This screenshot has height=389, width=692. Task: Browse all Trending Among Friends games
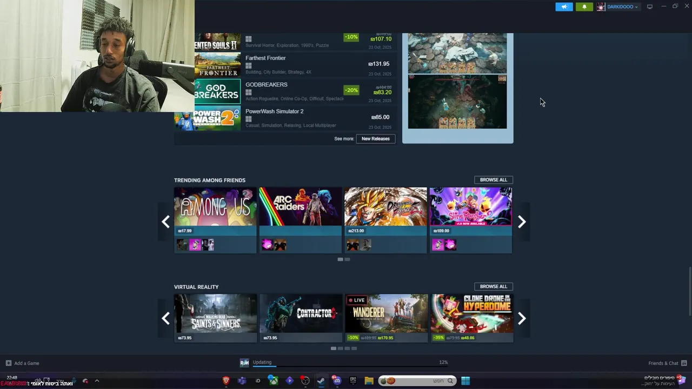(x=493, y=180)
